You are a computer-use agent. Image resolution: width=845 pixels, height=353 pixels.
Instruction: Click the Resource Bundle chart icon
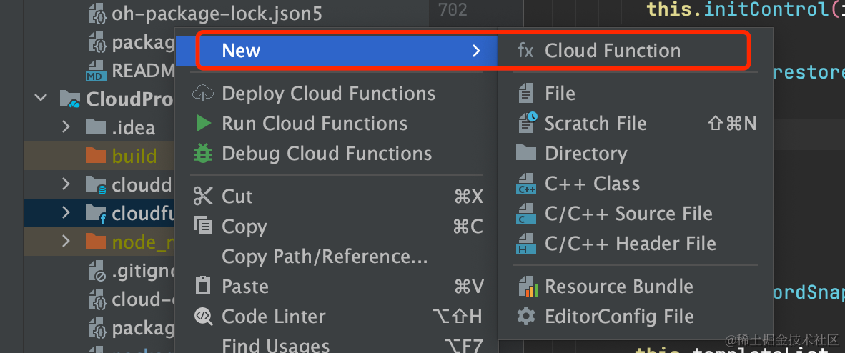(527, 287)
